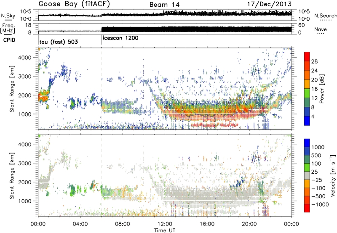Image resolution: width=337 pixels, height=233 pixels.
Task: Click the 'N.Search' legend label
Action: coord(325,16)
